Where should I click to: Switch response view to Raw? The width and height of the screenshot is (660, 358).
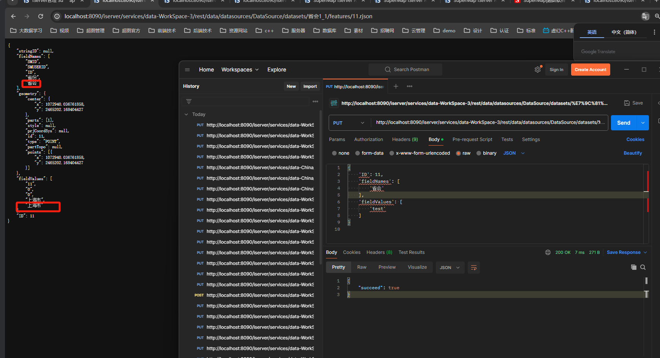362,267
